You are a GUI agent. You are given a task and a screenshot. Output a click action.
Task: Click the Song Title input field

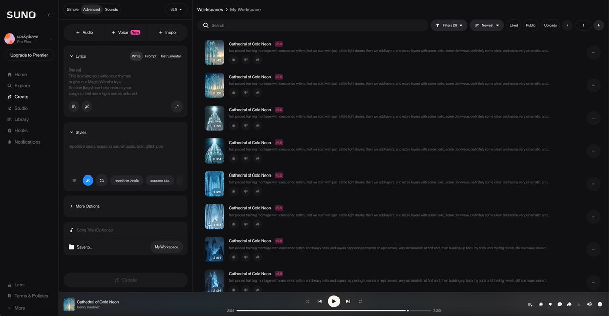[126, 230]
